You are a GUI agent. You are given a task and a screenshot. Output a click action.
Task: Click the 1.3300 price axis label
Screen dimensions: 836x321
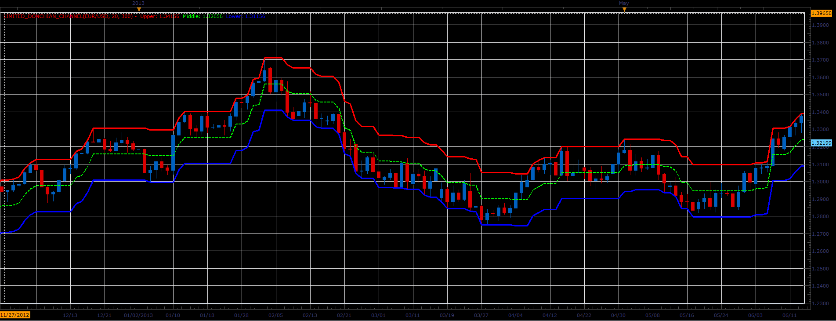pos(821,130)
